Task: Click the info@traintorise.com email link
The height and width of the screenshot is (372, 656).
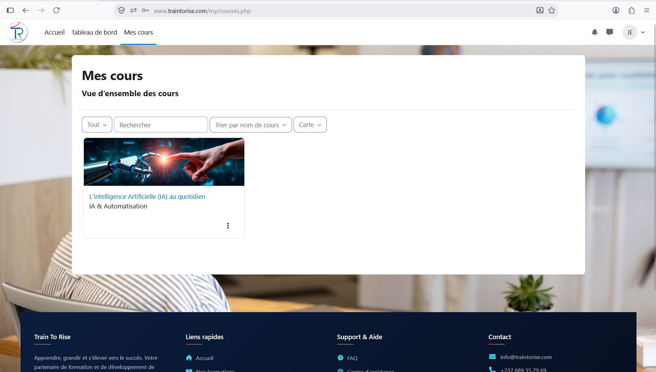Action: 526,357
